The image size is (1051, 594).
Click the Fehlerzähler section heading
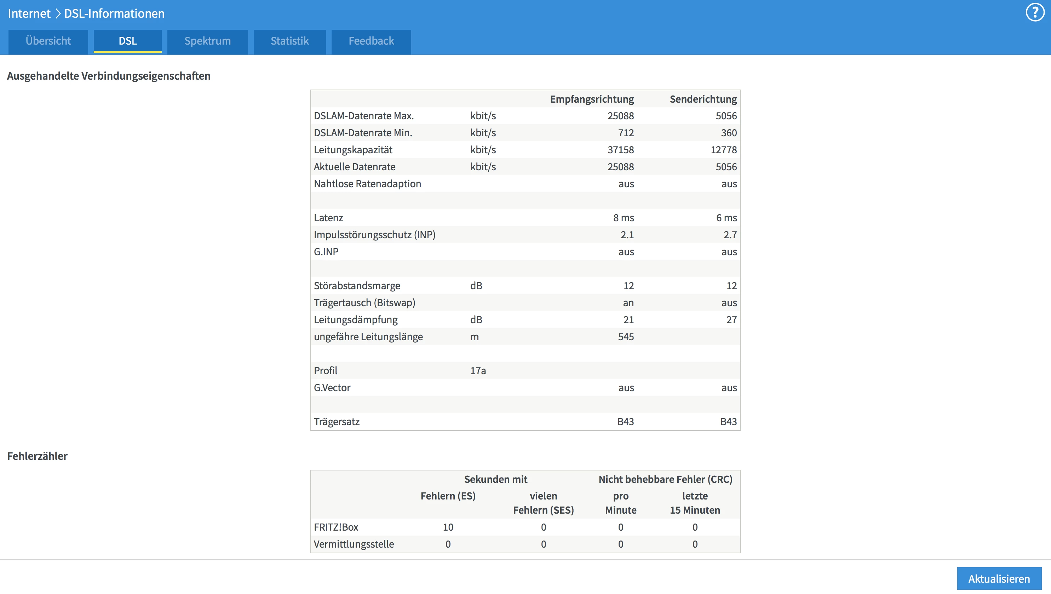(38, 456)
